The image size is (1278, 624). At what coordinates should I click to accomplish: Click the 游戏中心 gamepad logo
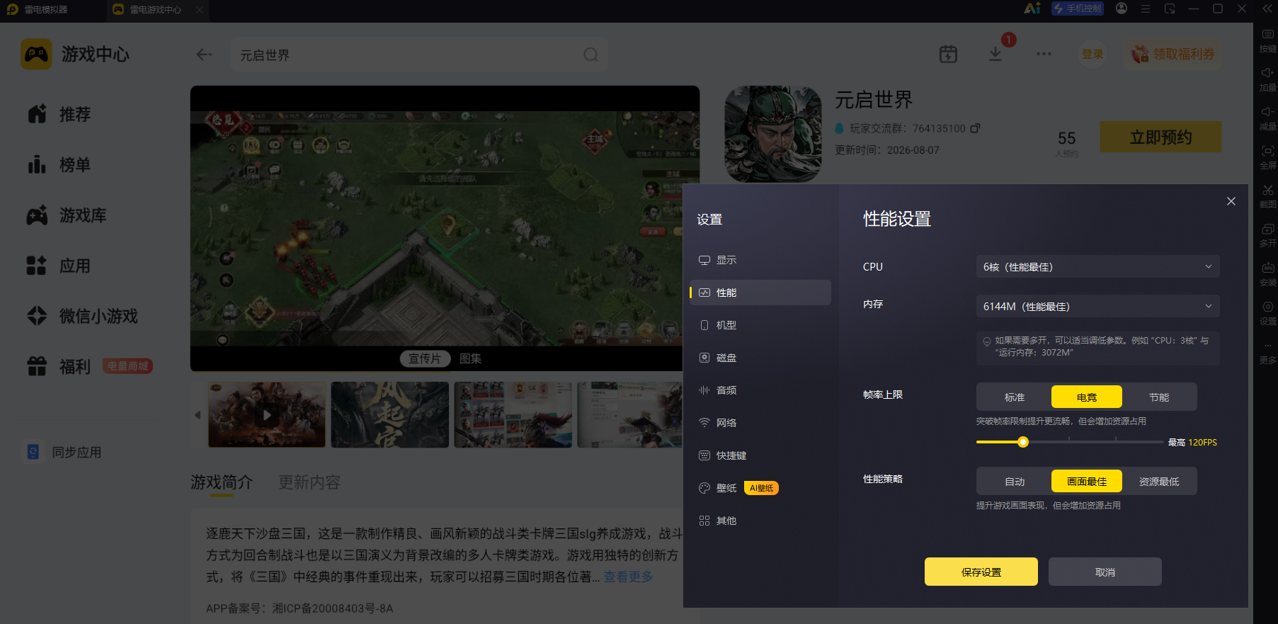coord(36,54)
